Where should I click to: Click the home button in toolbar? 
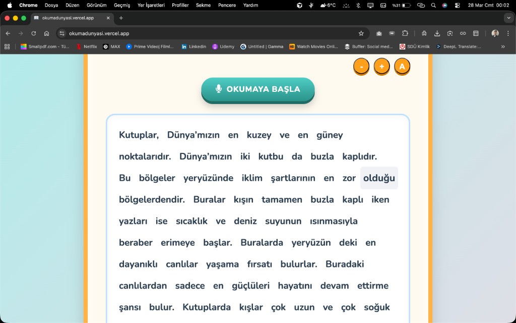[46, 33]
